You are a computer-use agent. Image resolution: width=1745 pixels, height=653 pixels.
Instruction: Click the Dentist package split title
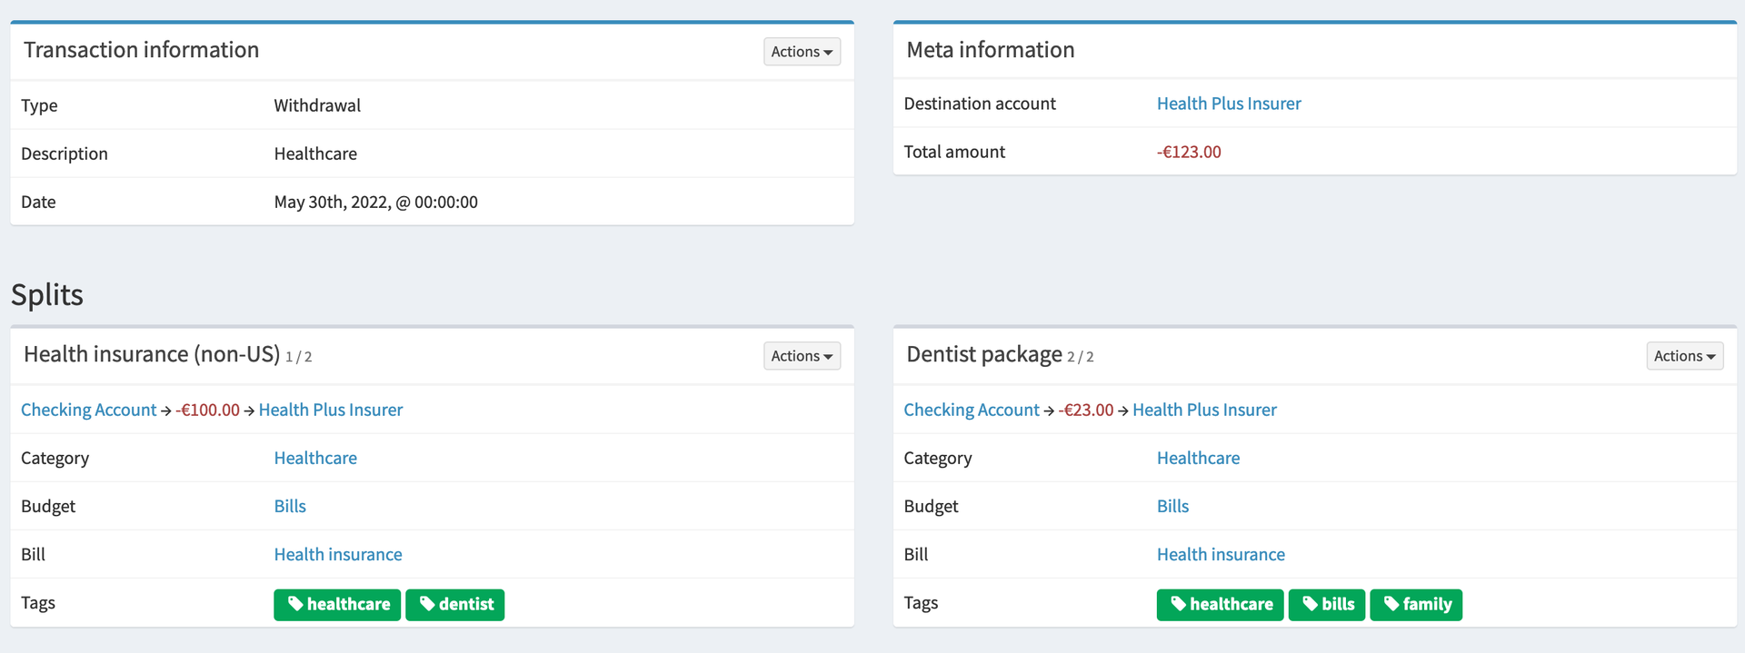point(984,354)
